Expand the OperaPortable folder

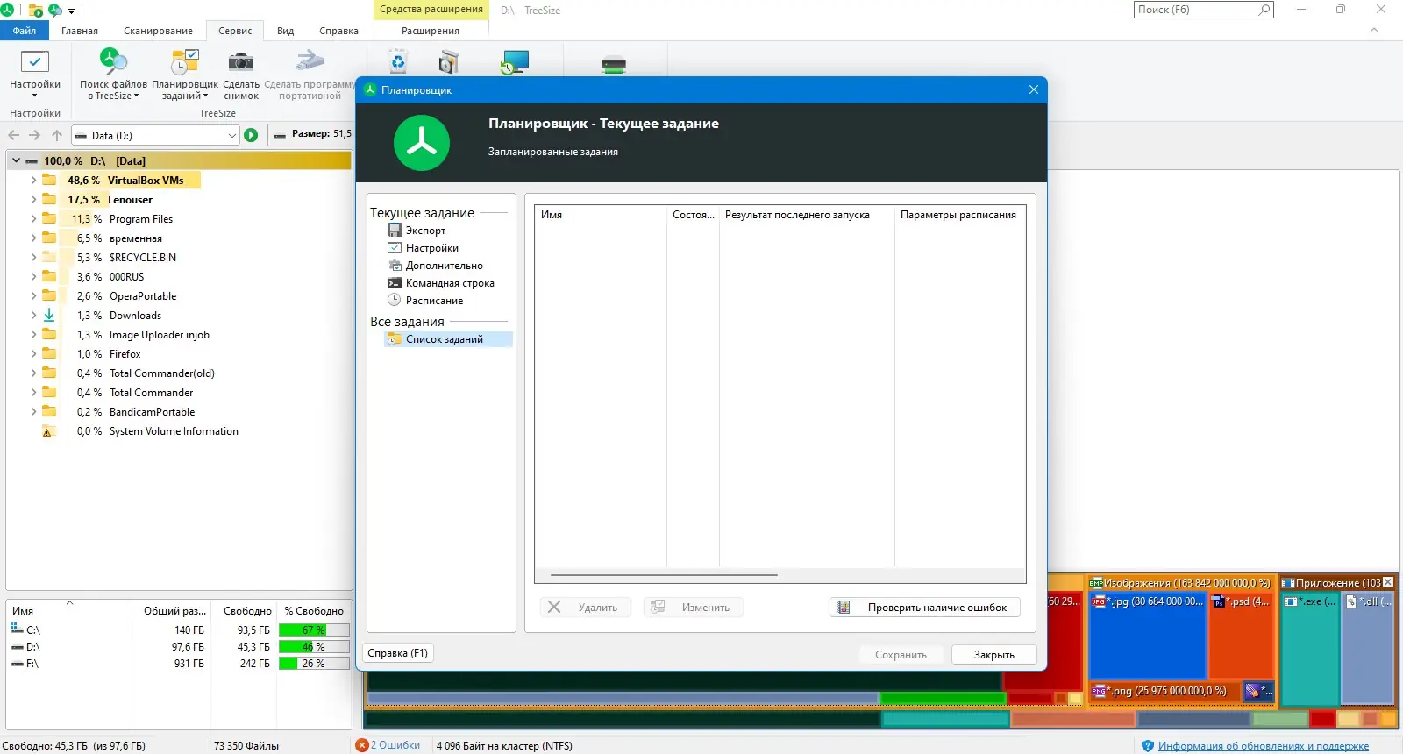(x=33, y=296)
